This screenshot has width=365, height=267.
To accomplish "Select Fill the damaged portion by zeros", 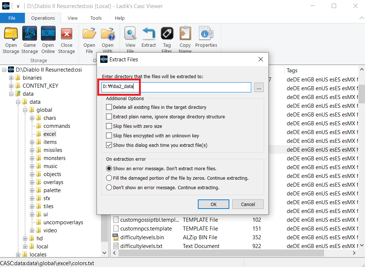I will point(109,178).
